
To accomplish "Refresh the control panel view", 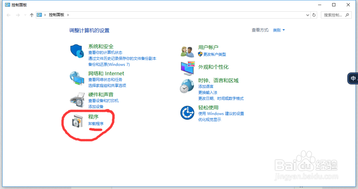I will click(314, 15).
